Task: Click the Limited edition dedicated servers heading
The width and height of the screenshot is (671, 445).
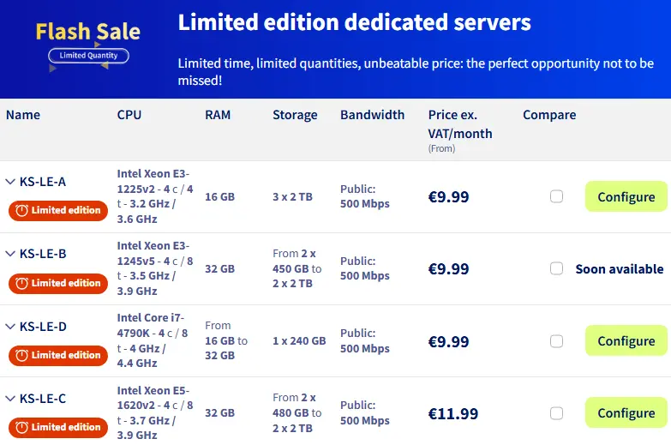Action: pyautogui.click(x=354, y=22)
